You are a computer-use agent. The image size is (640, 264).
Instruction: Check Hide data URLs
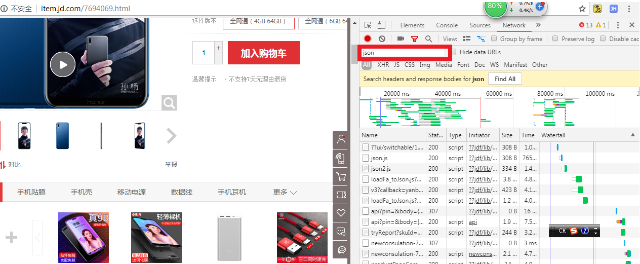point(454,52)
